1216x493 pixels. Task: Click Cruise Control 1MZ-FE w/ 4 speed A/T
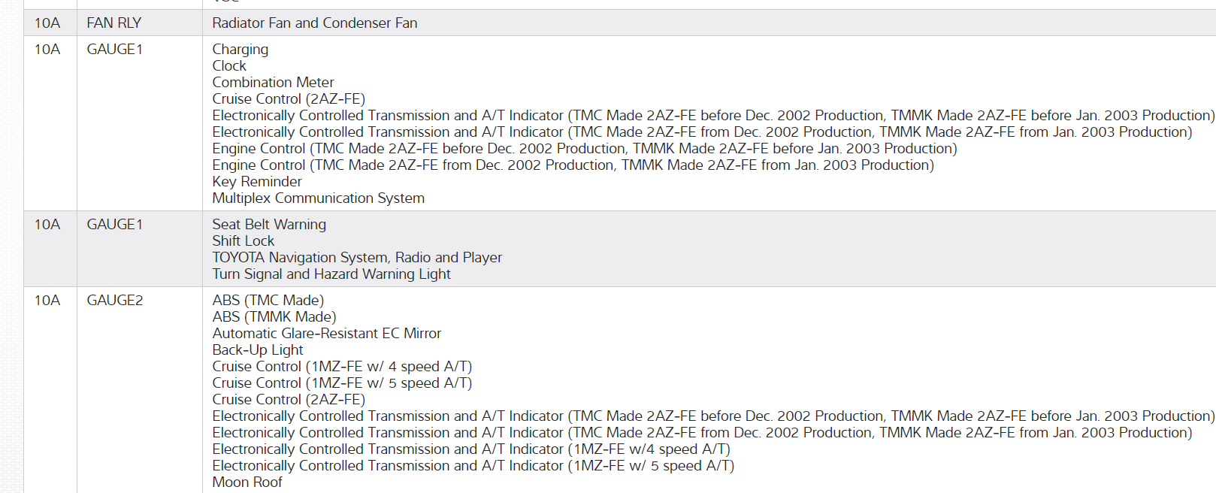tap(342, 367)
